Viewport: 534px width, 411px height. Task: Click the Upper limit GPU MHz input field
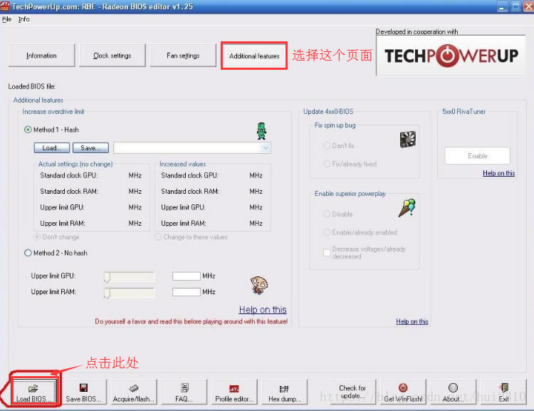(187, 276)
